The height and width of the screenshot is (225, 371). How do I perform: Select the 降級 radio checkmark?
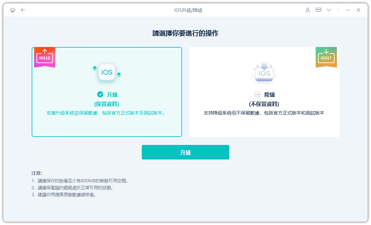click(x=257, y=94)
